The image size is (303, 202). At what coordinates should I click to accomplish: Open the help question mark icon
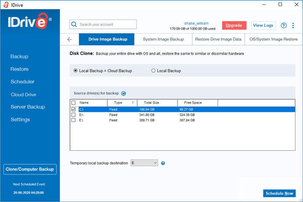284,25
